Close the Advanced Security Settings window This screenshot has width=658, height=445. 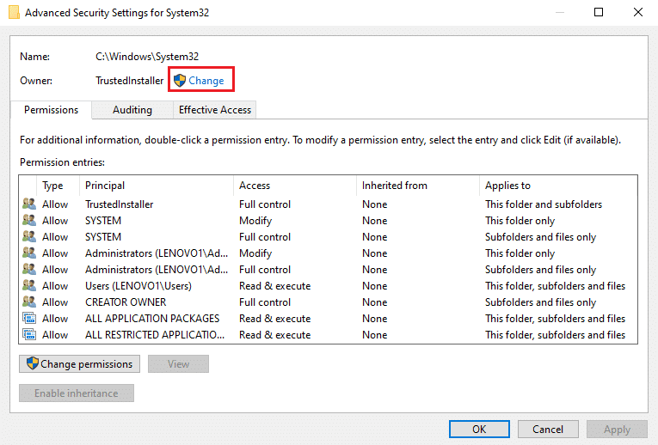pos(638,12)
